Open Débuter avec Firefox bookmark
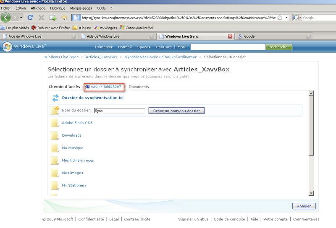336x228 pixels. pyautogui.click(x=50, y=28)
